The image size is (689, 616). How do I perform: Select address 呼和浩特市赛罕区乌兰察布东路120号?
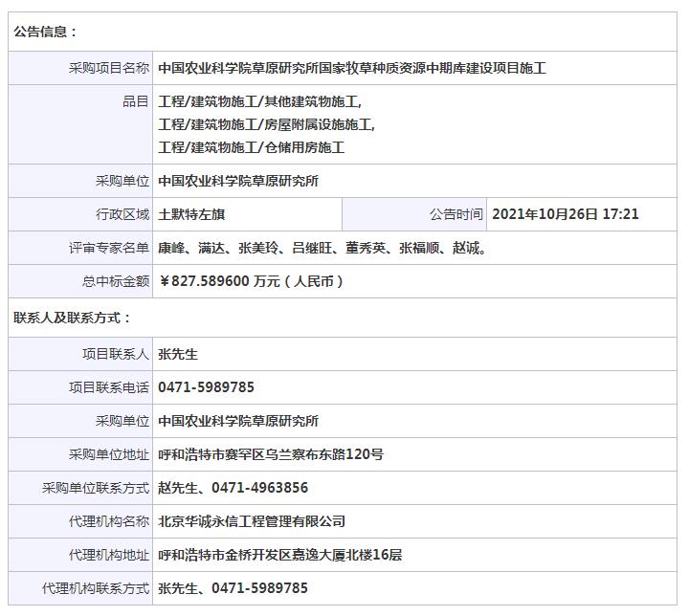pos(271,454)
